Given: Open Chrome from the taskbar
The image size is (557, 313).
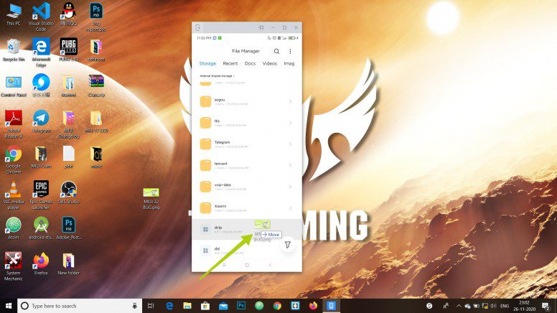Looking at the screenshot, I should click(x=277, y=306).
